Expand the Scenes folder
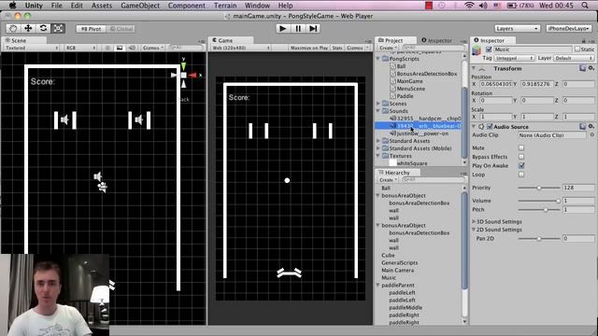This screenshot has height=336, width=598. point(378,104)
